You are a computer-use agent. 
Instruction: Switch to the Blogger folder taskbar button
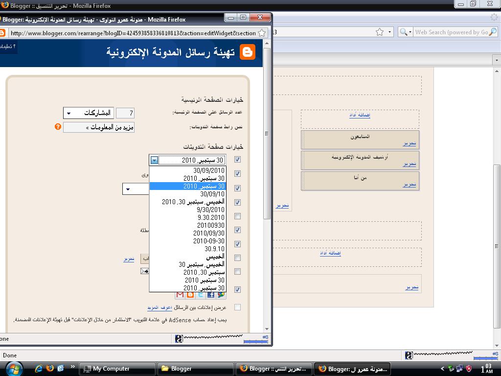click(196, 369)
